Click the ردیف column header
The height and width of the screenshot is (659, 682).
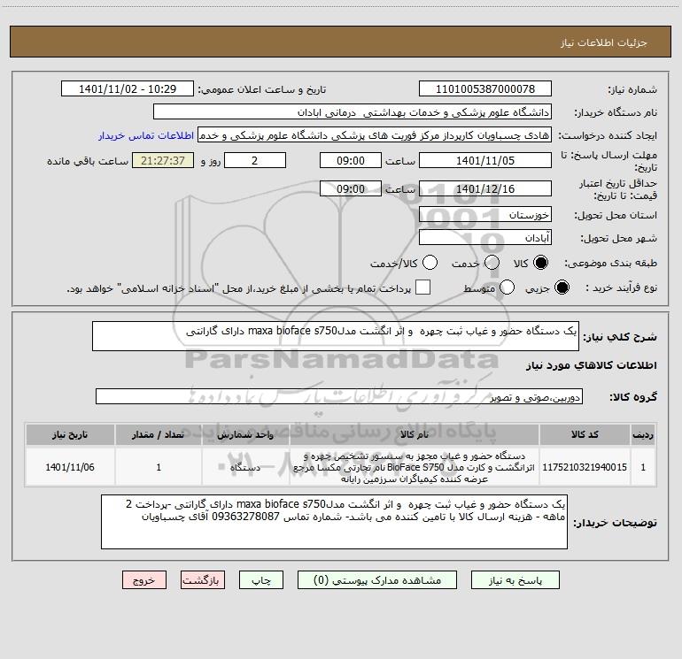point(643,434)
